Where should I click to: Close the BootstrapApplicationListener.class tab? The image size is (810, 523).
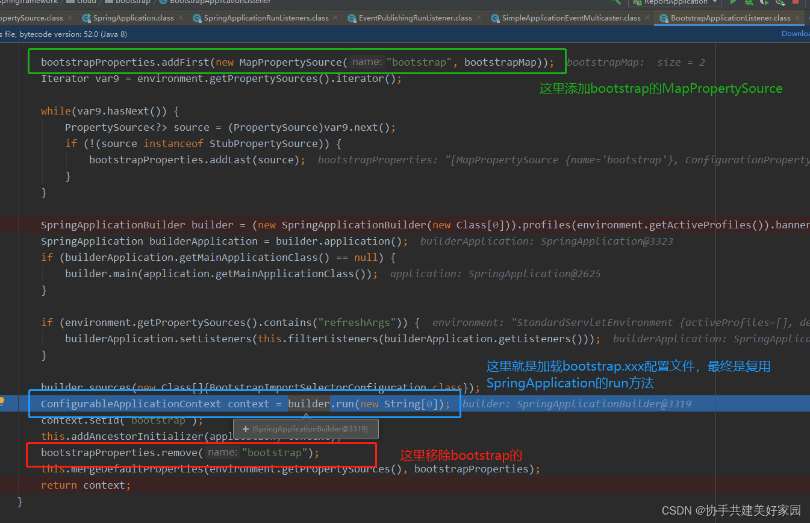click(798, 18)
